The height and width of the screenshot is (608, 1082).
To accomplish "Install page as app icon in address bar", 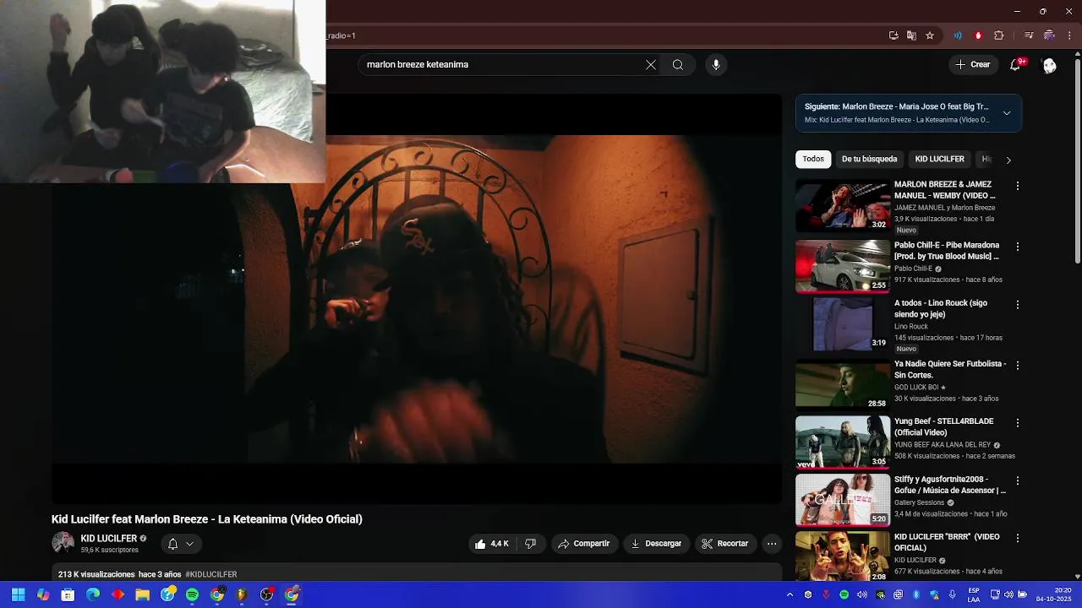I will (x=893, y=35).
